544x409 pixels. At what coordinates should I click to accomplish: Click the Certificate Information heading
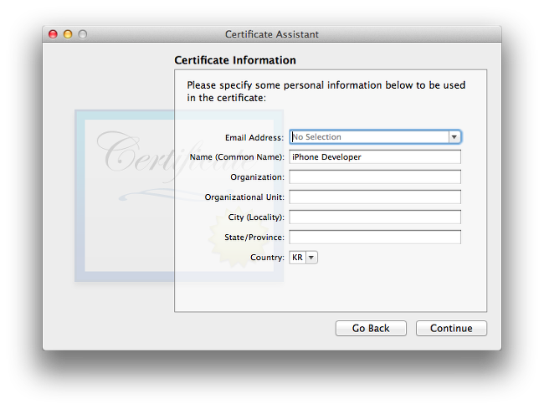(x=235, y=60)
